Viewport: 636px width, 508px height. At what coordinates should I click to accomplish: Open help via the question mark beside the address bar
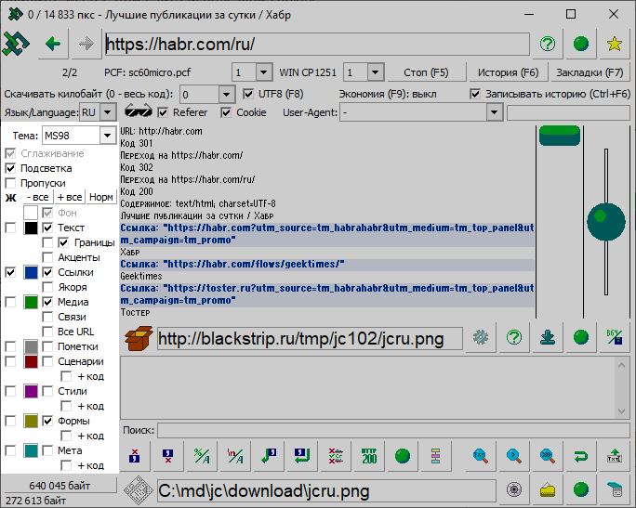point(548,44)
